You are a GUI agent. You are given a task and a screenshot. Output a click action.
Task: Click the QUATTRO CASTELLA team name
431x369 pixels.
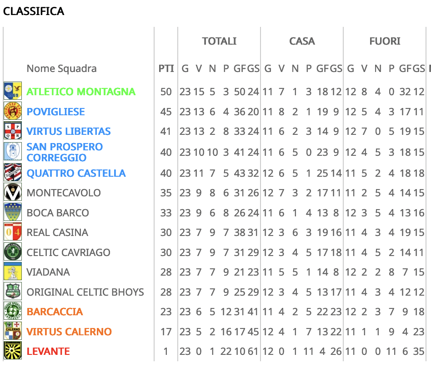coord(76,173)
